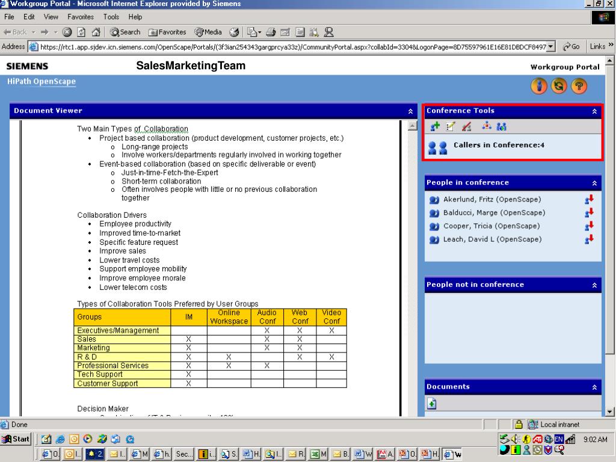
Task: Collapse the Conference Tools panel
Action: pos(594,111)
